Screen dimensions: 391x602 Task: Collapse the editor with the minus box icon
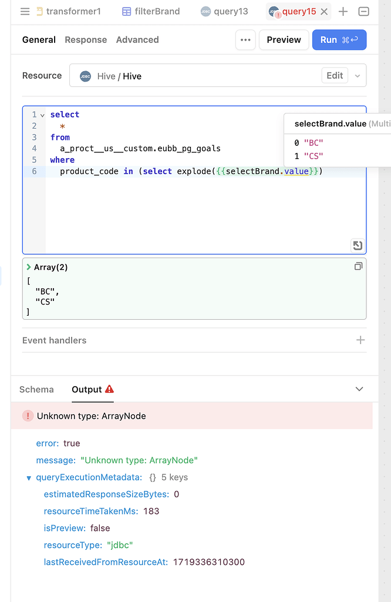(363, 12)
